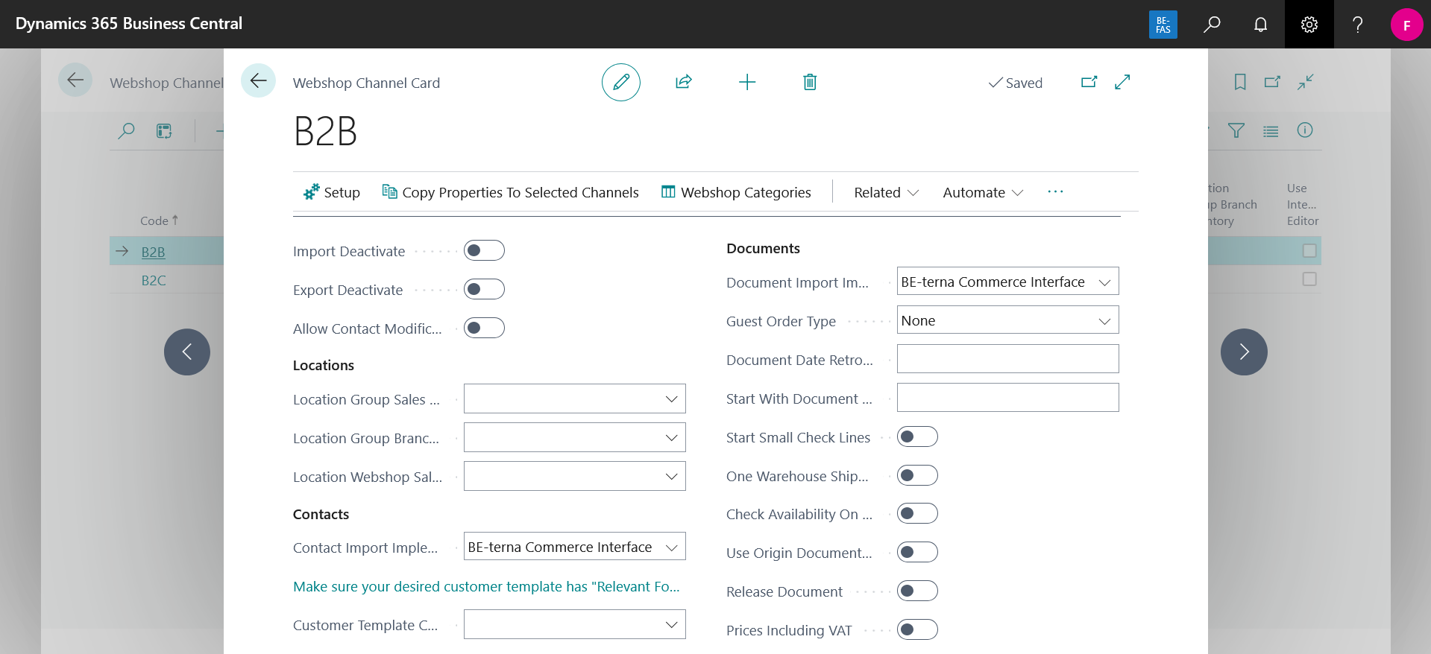Enable Release Document toggle
Image resolution: width=1431 pixels, height=654 pixels.
point(917,591)
